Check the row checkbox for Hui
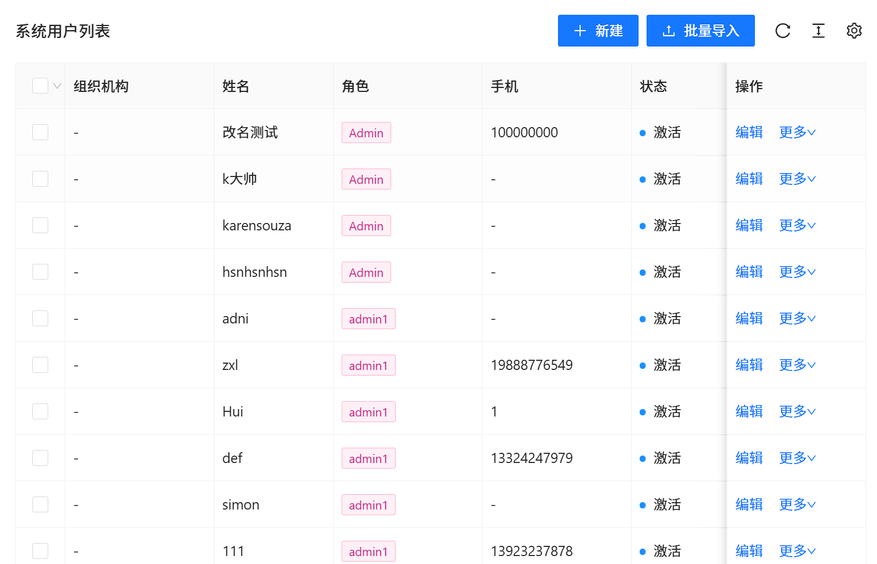This screenshot has height=564, width=877. (x=40, y=411)
